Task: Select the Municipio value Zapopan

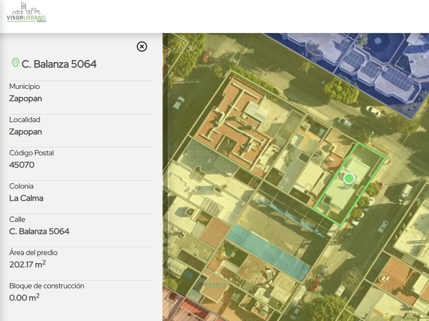Action: (x=26, y=98)
